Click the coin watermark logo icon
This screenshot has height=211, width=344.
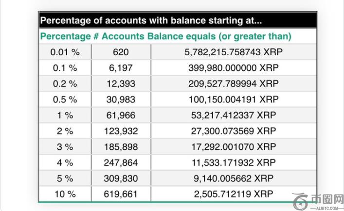click(x=301, y=201)
